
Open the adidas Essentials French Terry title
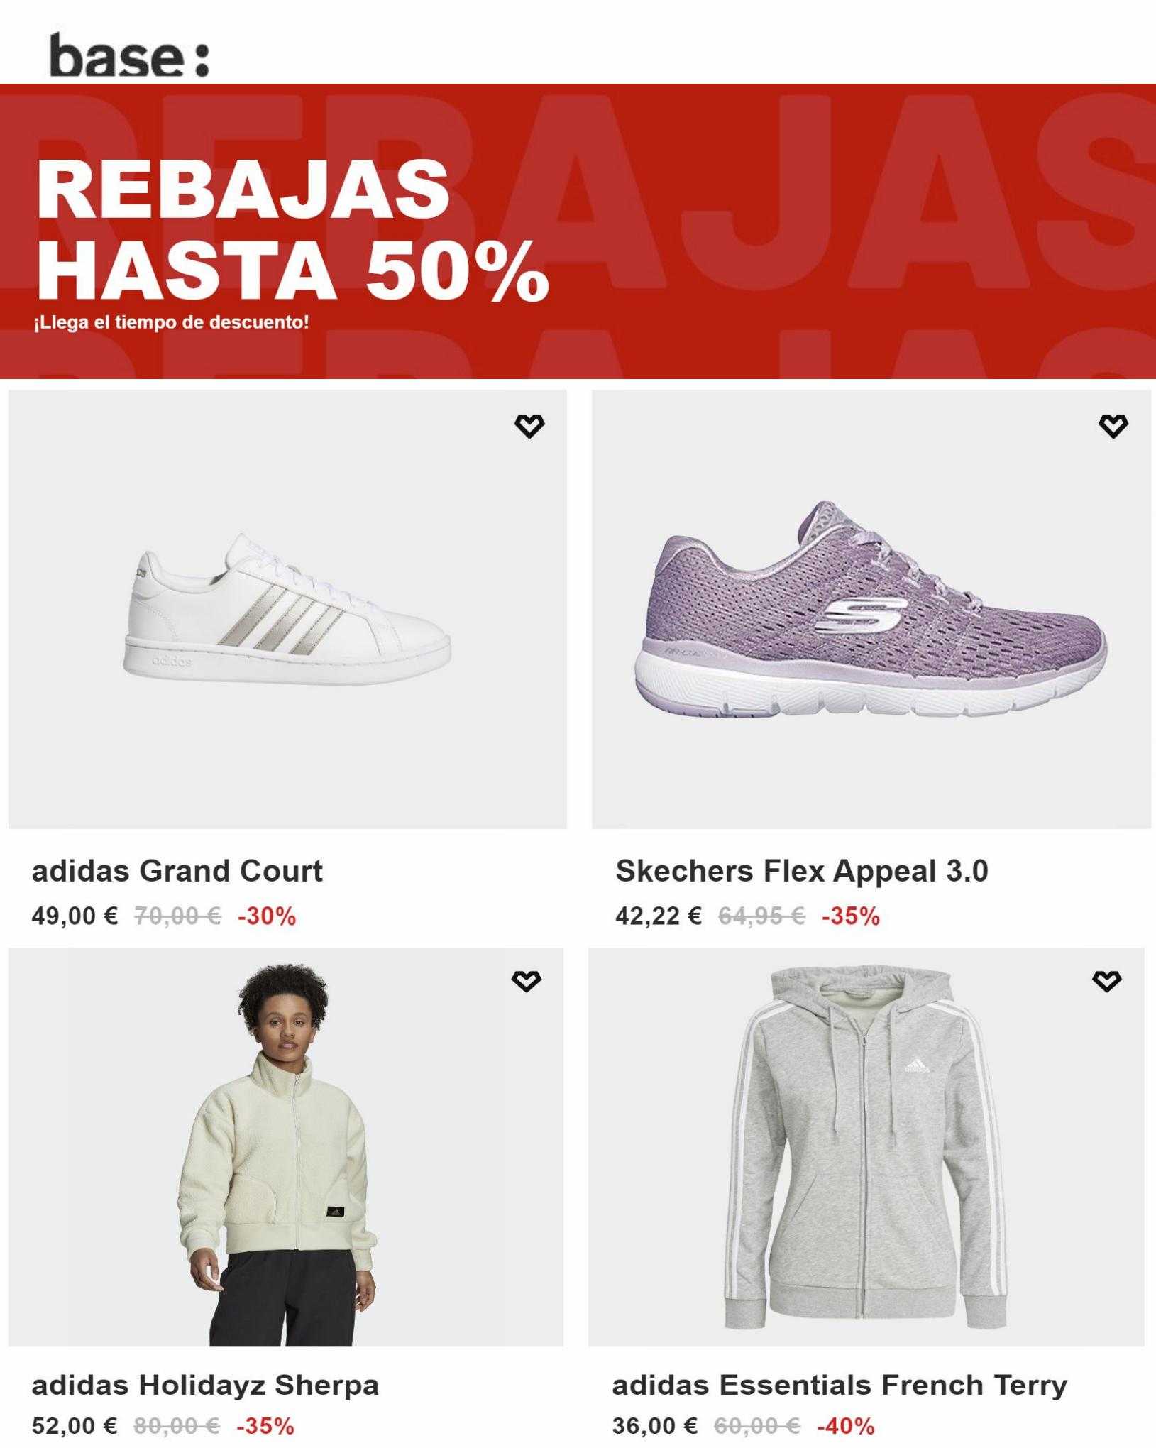pos(840,1385)
